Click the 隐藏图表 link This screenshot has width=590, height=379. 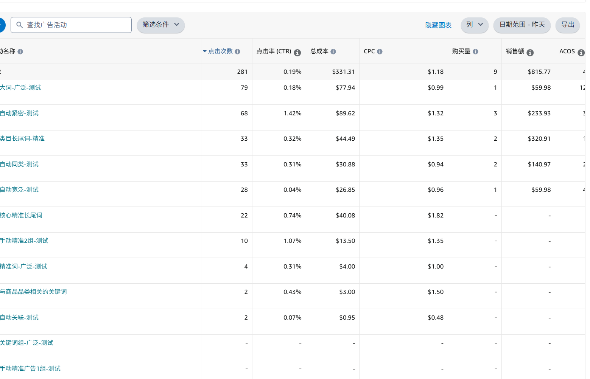click(x=438, y=25)
